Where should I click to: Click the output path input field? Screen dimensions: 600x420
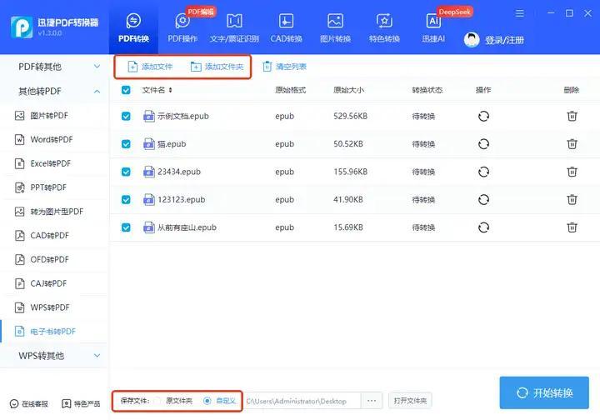click(300, 401)
